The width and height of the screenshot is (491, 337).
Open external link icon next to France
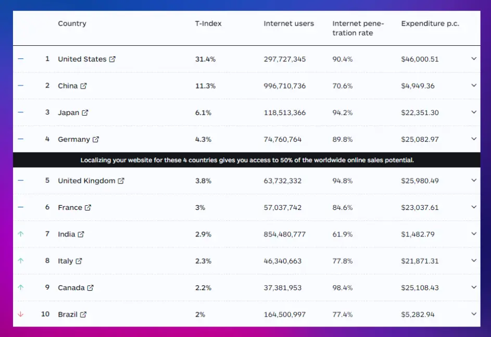click(88, 207)
